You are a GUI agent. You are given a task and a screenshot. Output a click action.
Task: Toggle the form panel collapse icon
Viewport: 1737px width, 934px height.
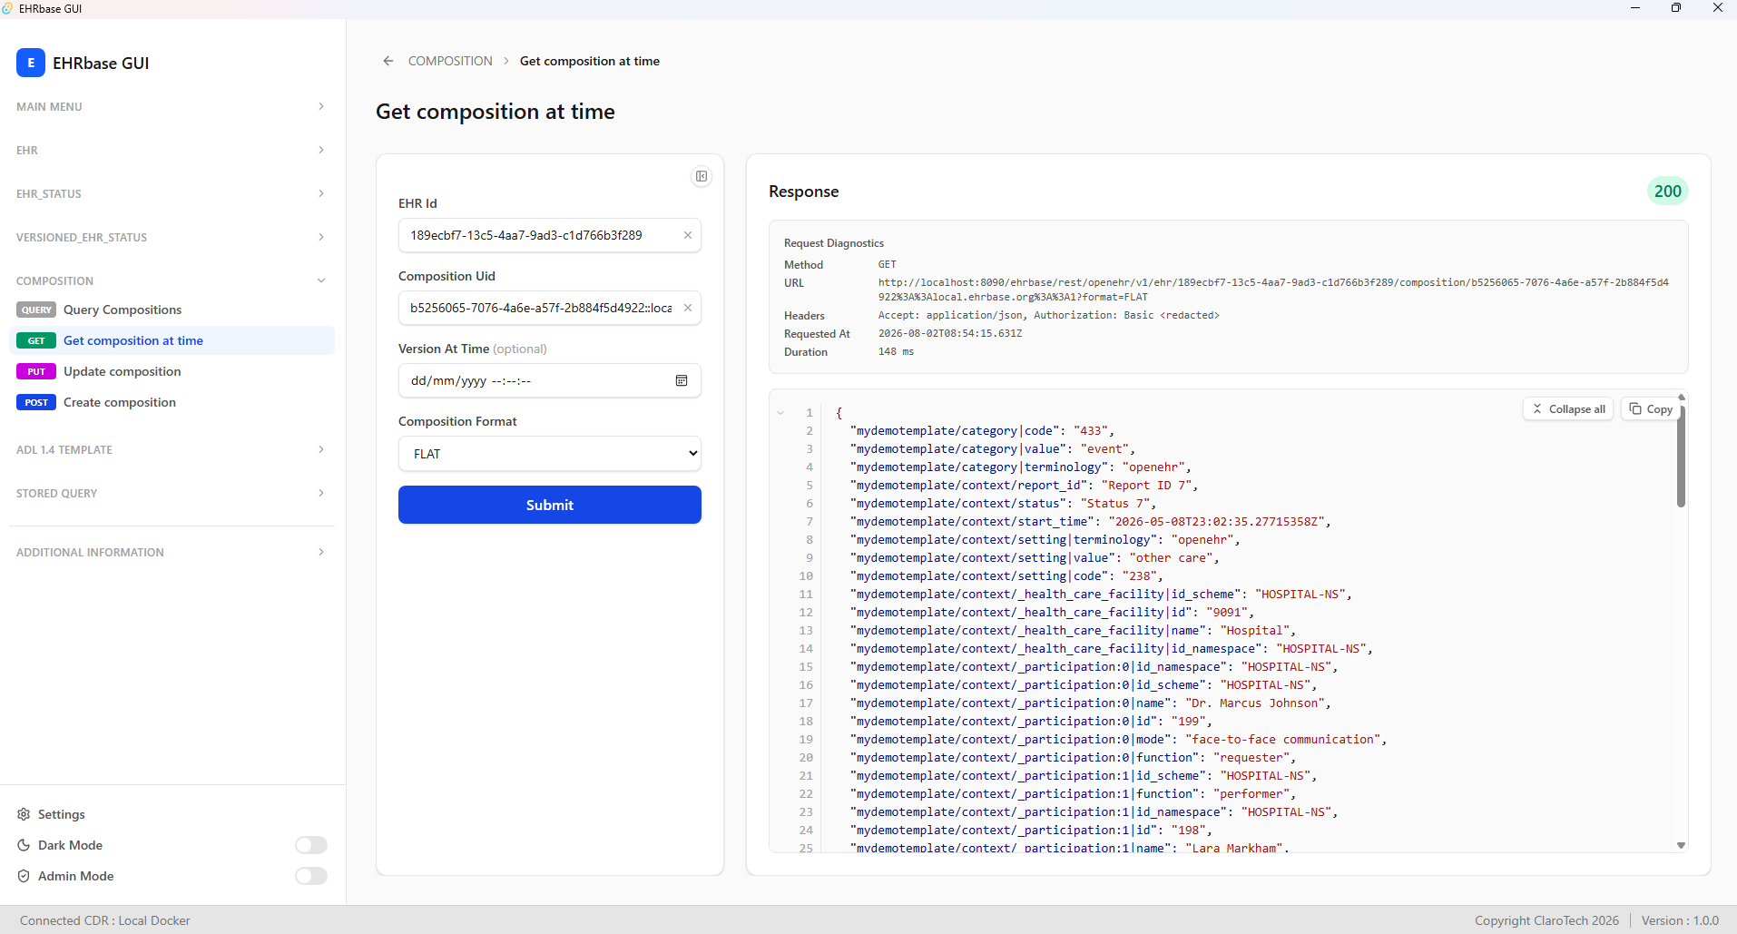tap(702, 176)
